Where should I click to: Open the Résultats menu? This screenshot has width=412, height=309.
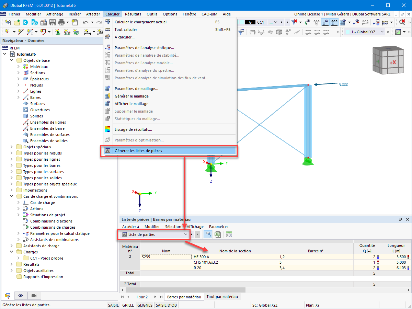[x=133, y=14]
